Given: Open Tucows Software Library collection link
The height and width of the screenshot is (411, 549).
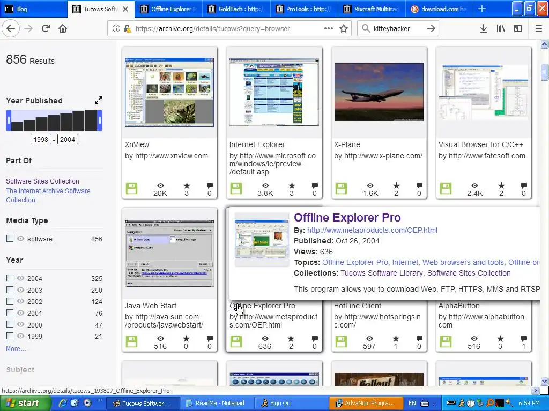Looking at the screenshot, I should click(382, 273).
